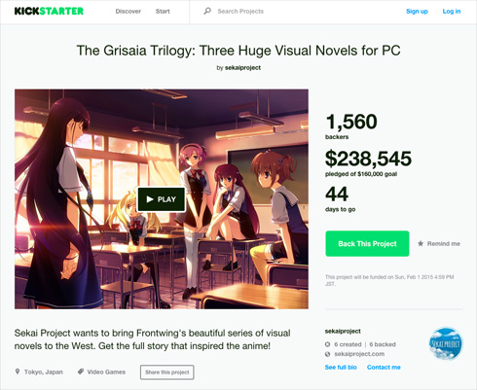Play the project video

point(162,199)
